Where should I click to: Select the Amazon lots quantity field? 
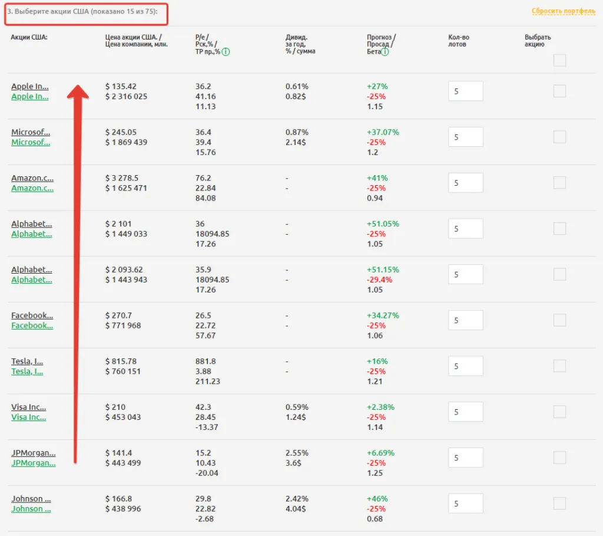465,183
